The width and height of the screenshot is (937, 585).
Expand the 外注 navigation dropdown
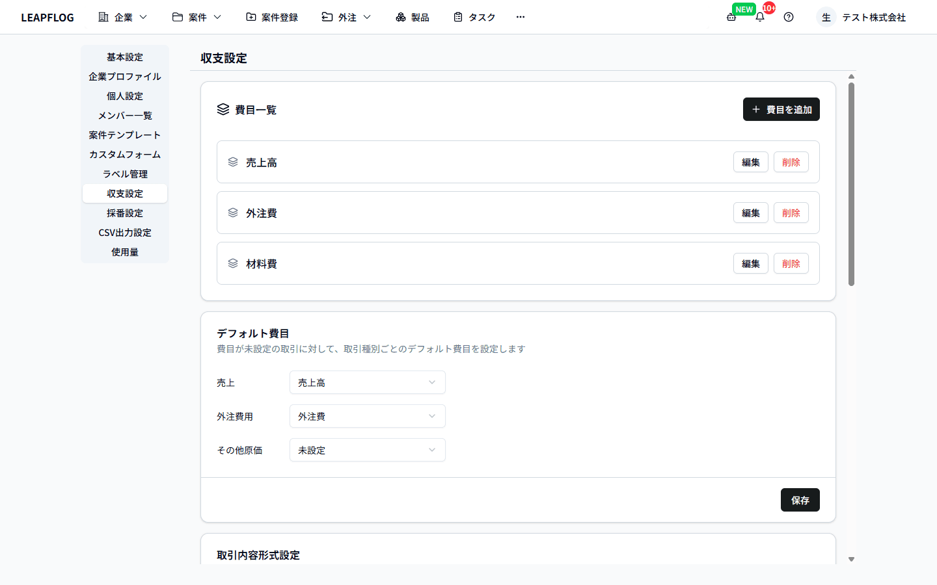coord(346,17)
